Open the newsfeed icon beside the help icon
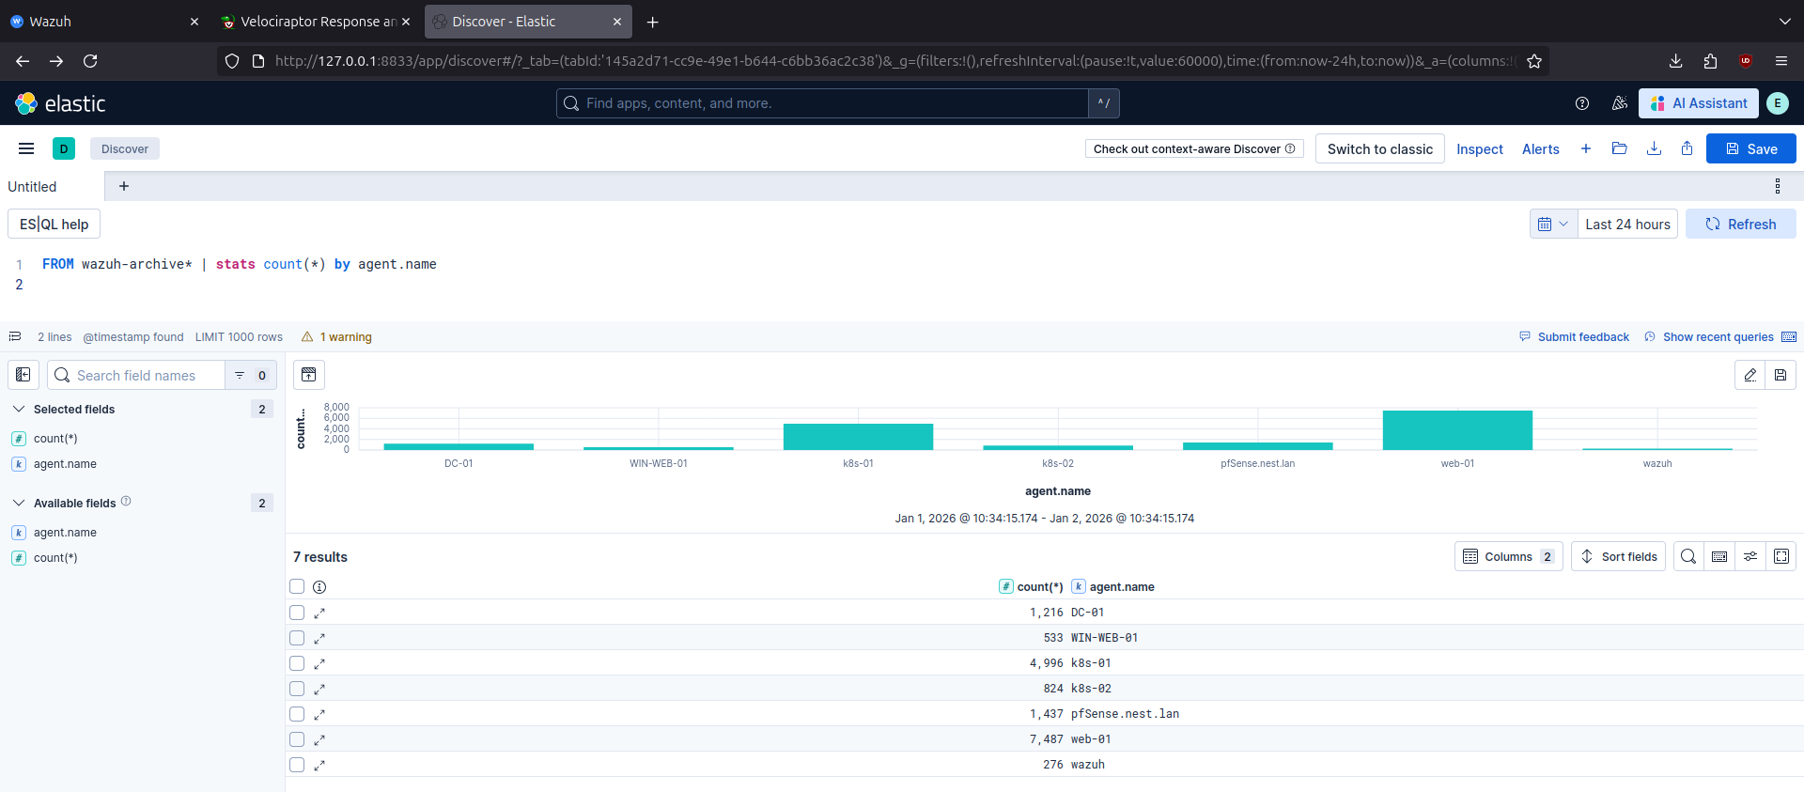This screenshot has width=1804, height=792. pos(1619,103)
